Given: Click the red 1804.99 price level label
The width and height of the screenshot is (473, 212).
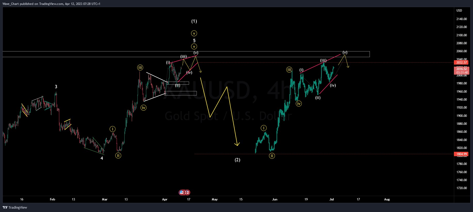Looking at the screenshot, I should [462, 154].
